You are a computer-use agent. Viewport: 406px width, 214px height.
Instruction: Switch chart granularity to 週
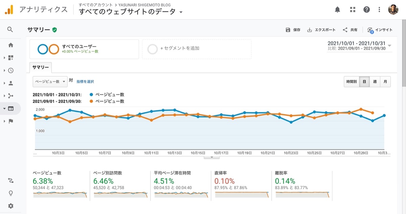point(375,82)
